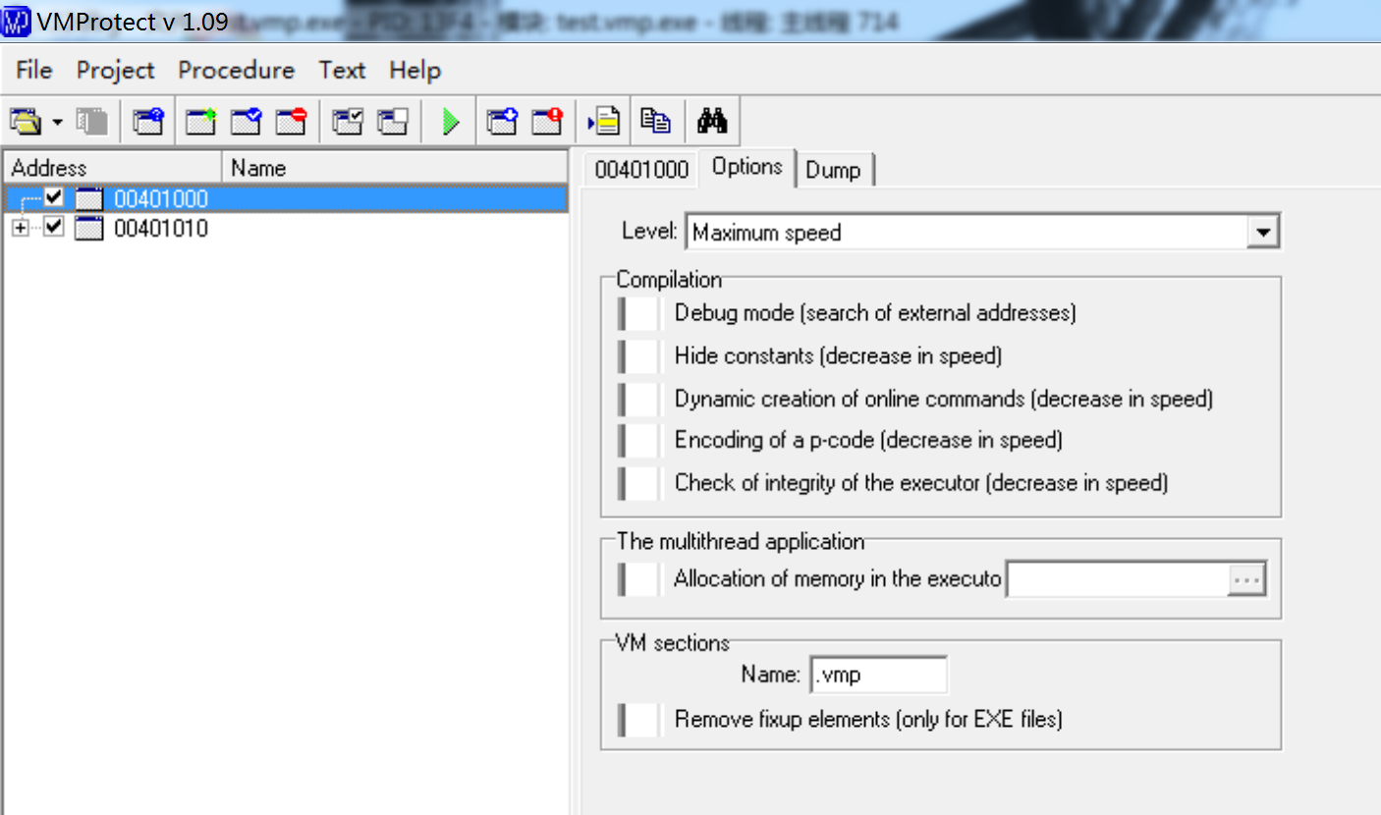Click the green play compile button
Screen dimensions: 1381x815
pos(450,122)
